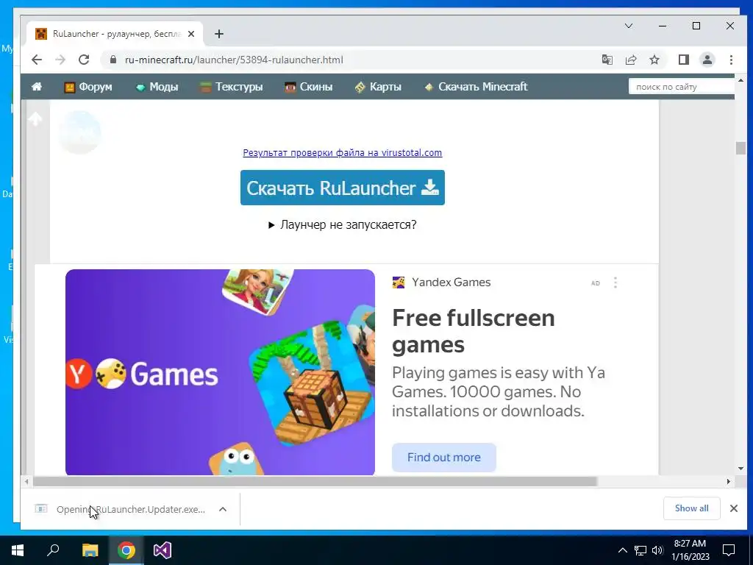
Task: Open Карты section
Action: coord(378,87)
